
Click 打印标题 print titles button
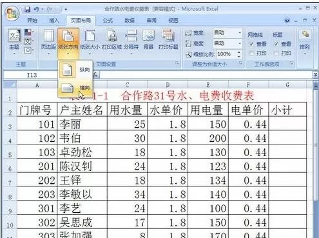point(168,40)
